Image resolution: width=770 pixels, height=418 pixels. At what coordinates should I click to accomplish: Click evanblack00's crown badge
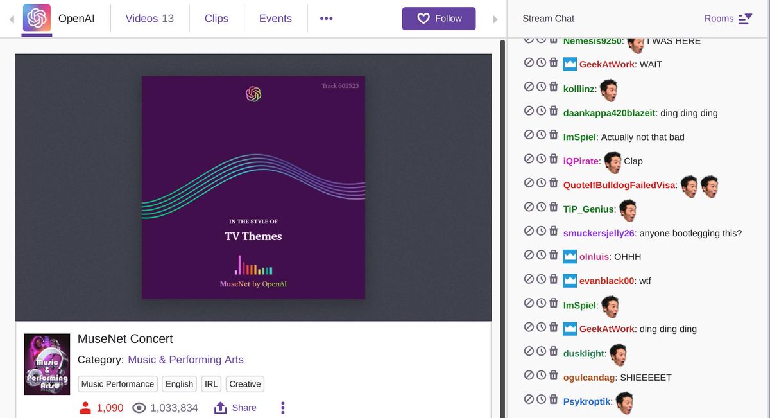570,281
